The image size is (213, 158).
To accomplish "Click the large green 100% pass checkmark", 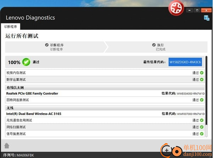I will [x=26, y=62].
